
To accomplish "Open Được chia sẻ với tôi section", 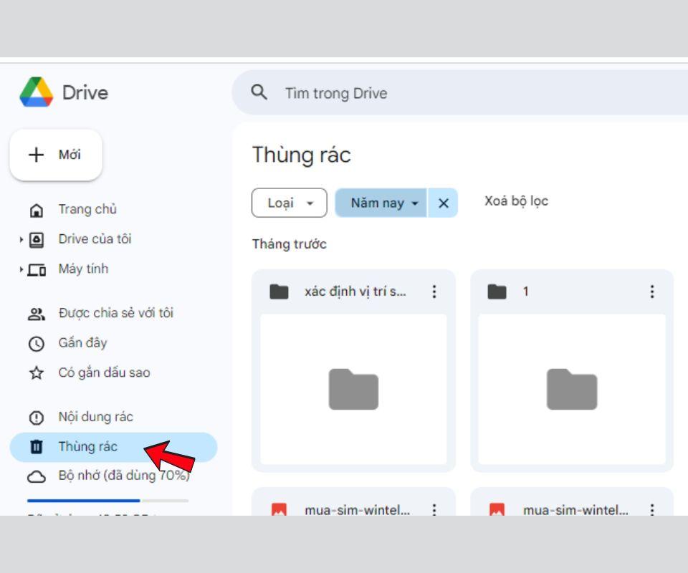I will point(115,313).
